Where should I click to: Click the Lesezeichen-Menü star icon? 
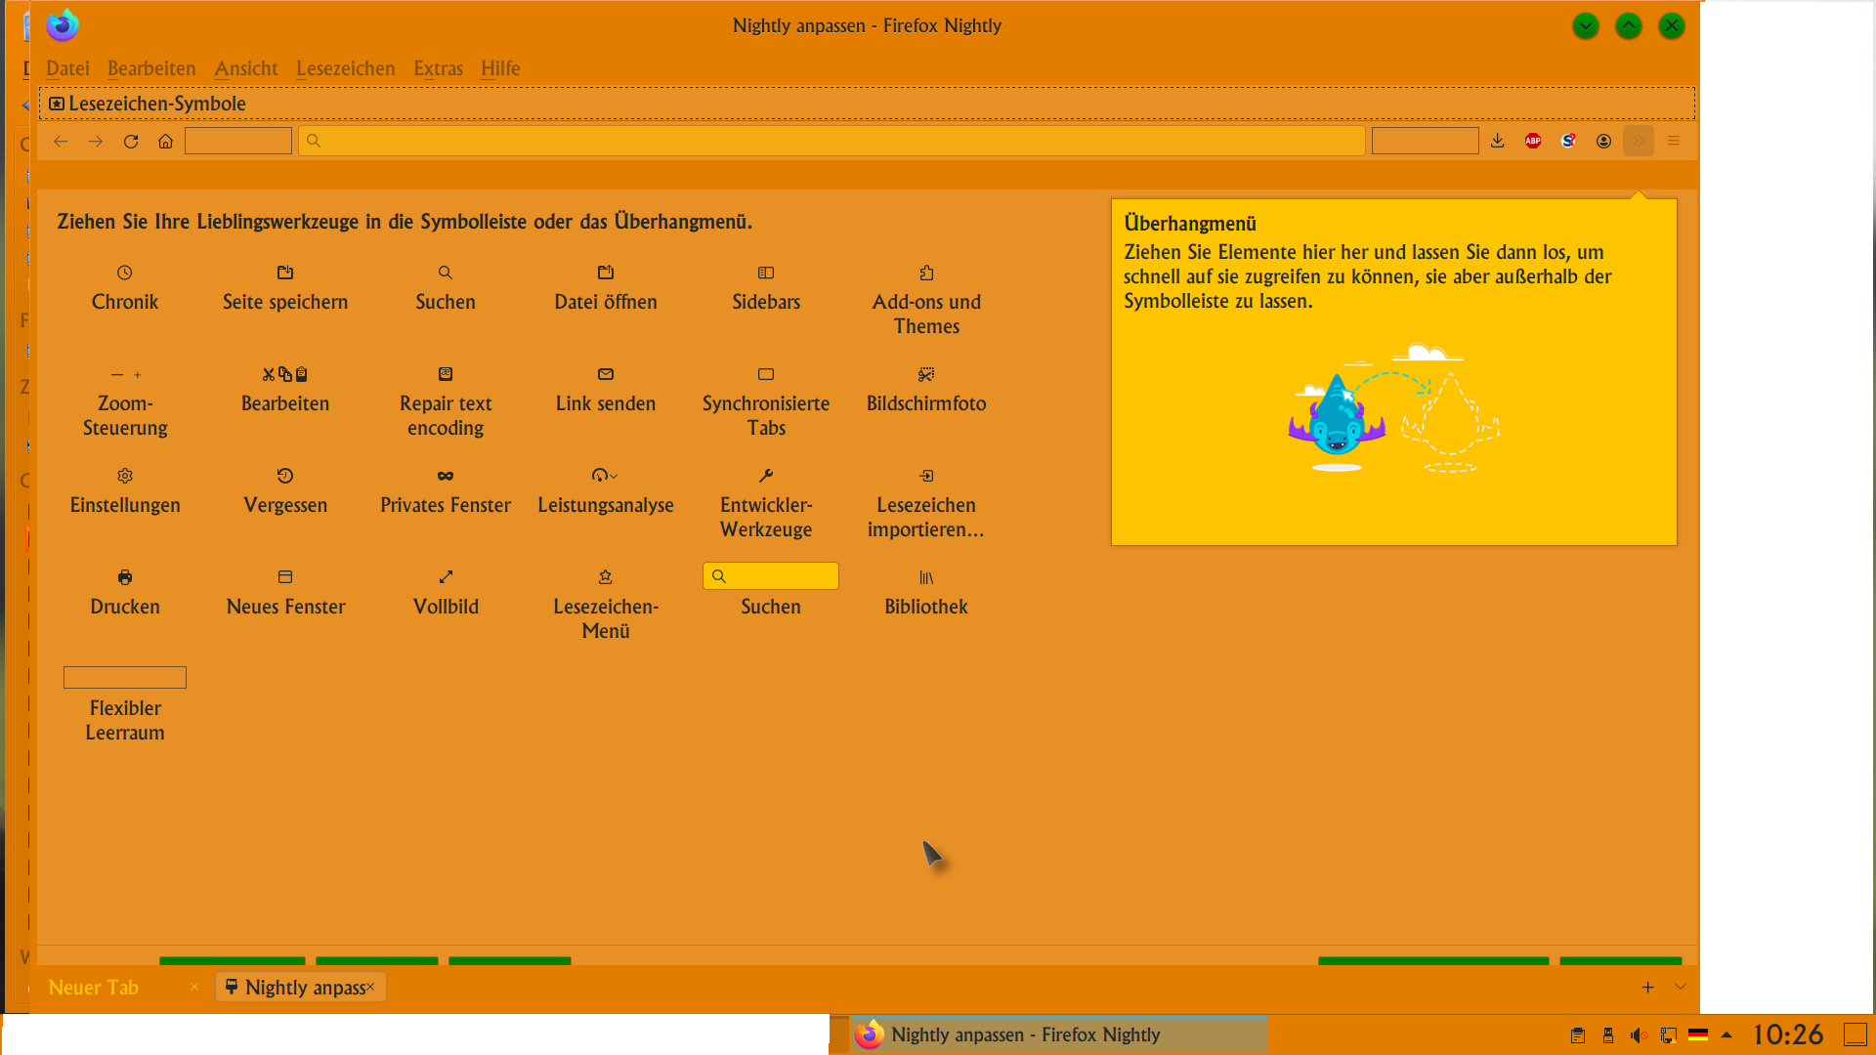605,577
